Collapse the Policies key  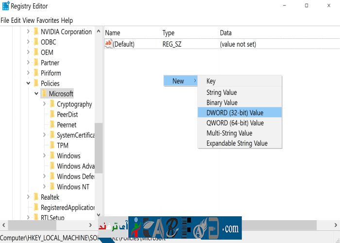[x=28, y=84]
